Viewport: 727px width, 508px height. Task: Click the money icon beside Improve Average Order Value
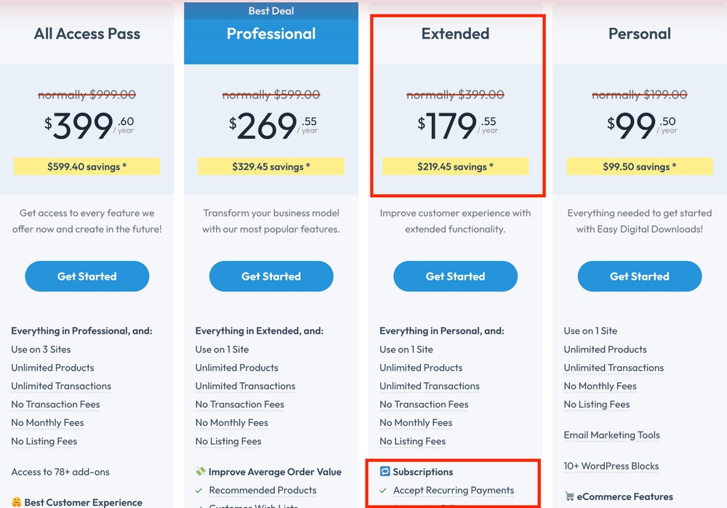(x=201, y=472)
